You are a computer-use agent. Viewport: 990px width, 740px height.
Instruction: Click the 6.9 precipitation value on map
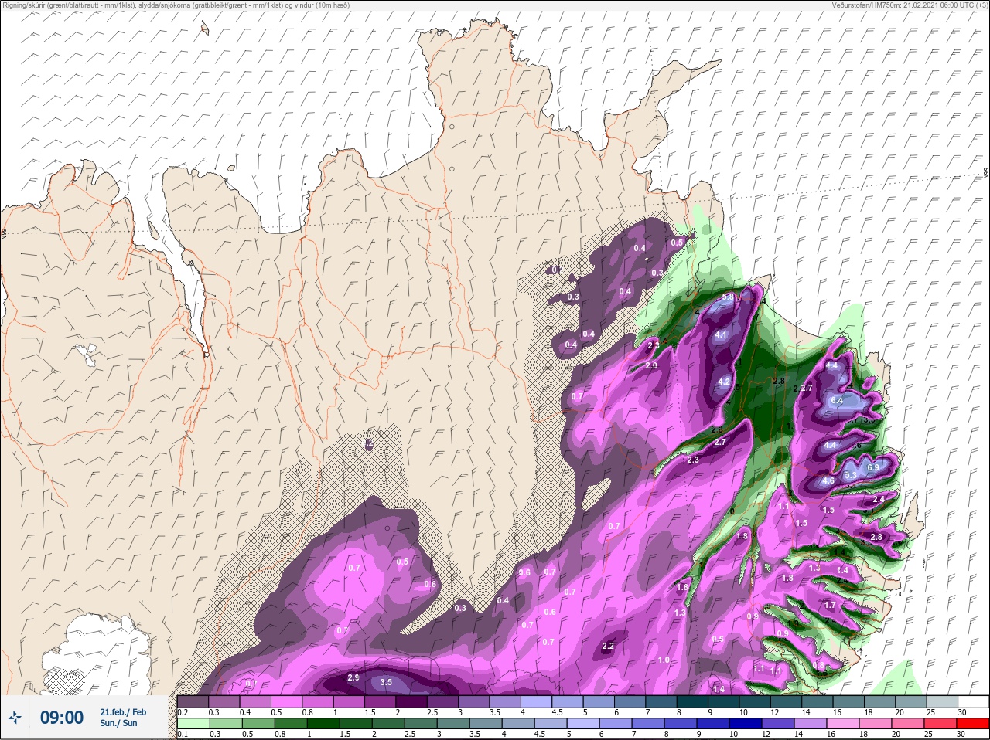coord(873,468)
